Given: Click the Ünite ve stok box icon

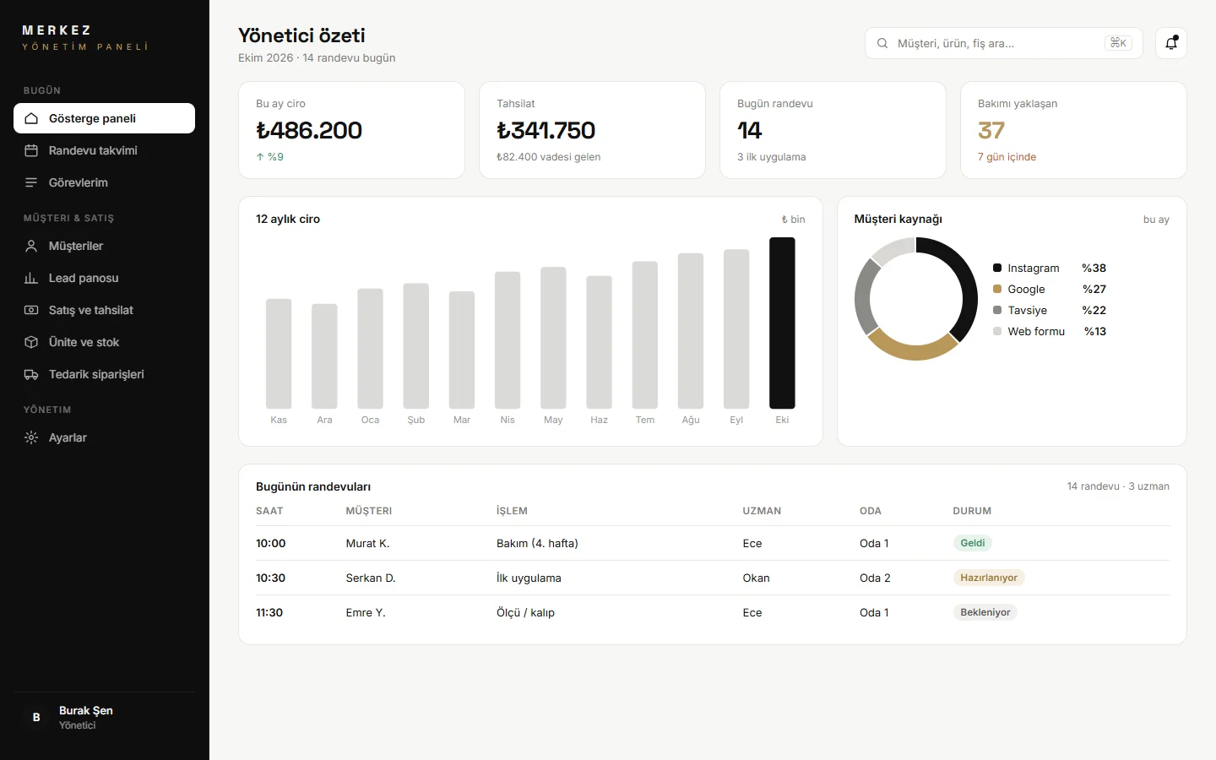Looking at the screenshot, I should point(31,342).
